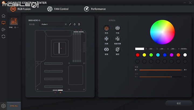Select the color cycle loop effect
The height and width of the screenshot is (110, 194).
(106, 50)
